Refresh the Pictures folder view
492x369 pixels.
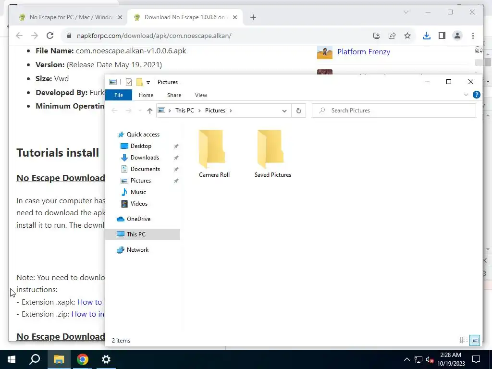(299, 111)
